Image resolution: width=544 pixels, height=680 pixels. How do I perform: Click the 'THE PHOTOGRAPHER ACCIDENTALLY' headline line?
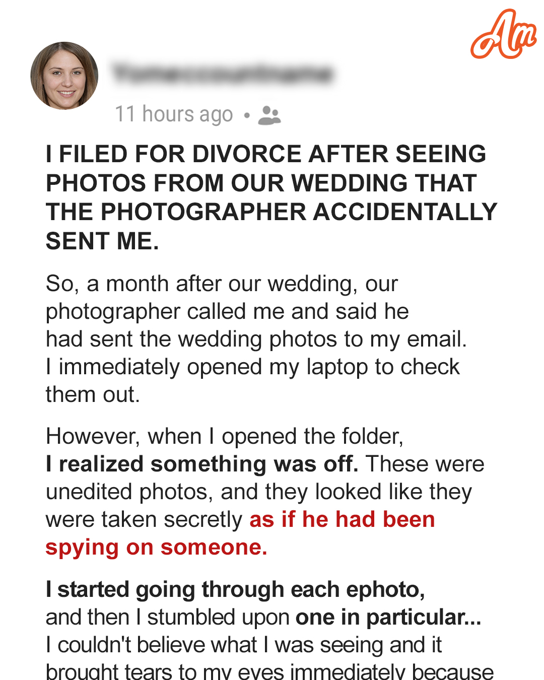[x=271, y=212]
